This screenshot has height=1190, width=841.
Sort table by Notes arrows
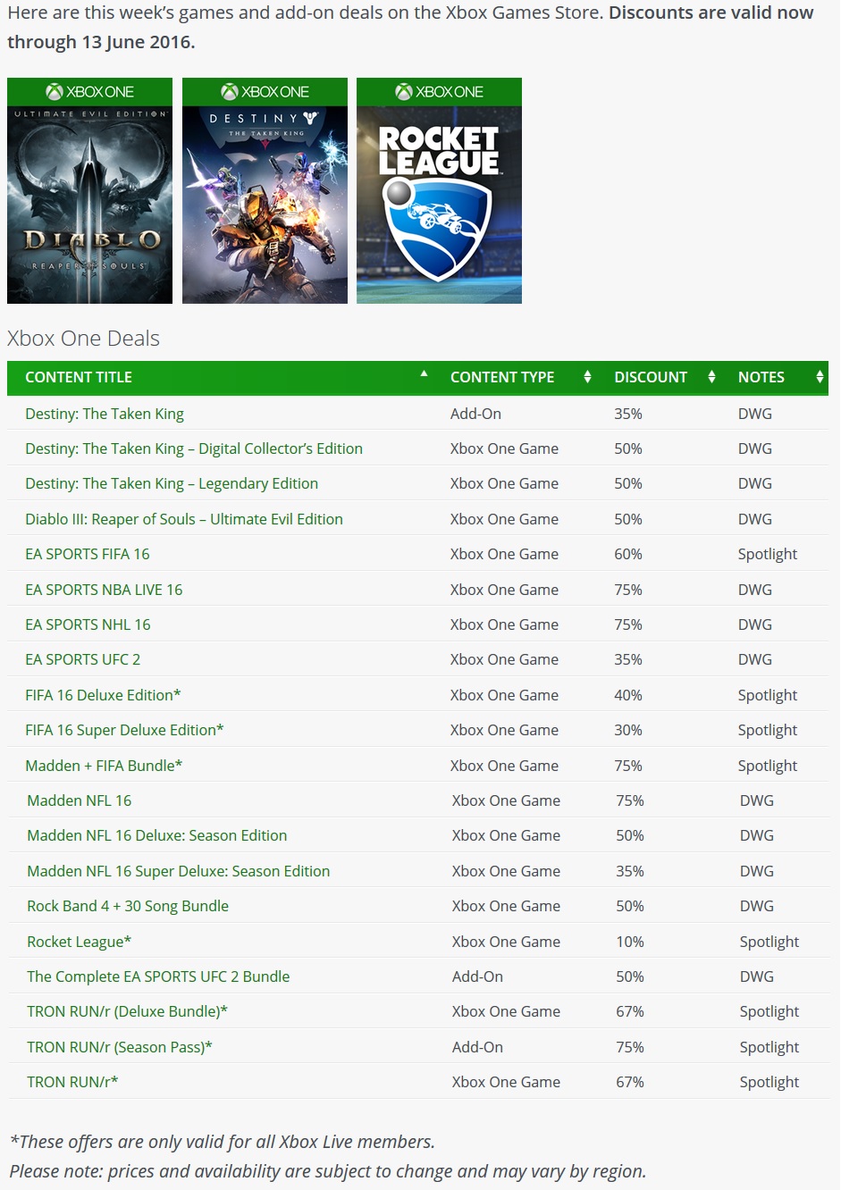[x=820, y=377]
